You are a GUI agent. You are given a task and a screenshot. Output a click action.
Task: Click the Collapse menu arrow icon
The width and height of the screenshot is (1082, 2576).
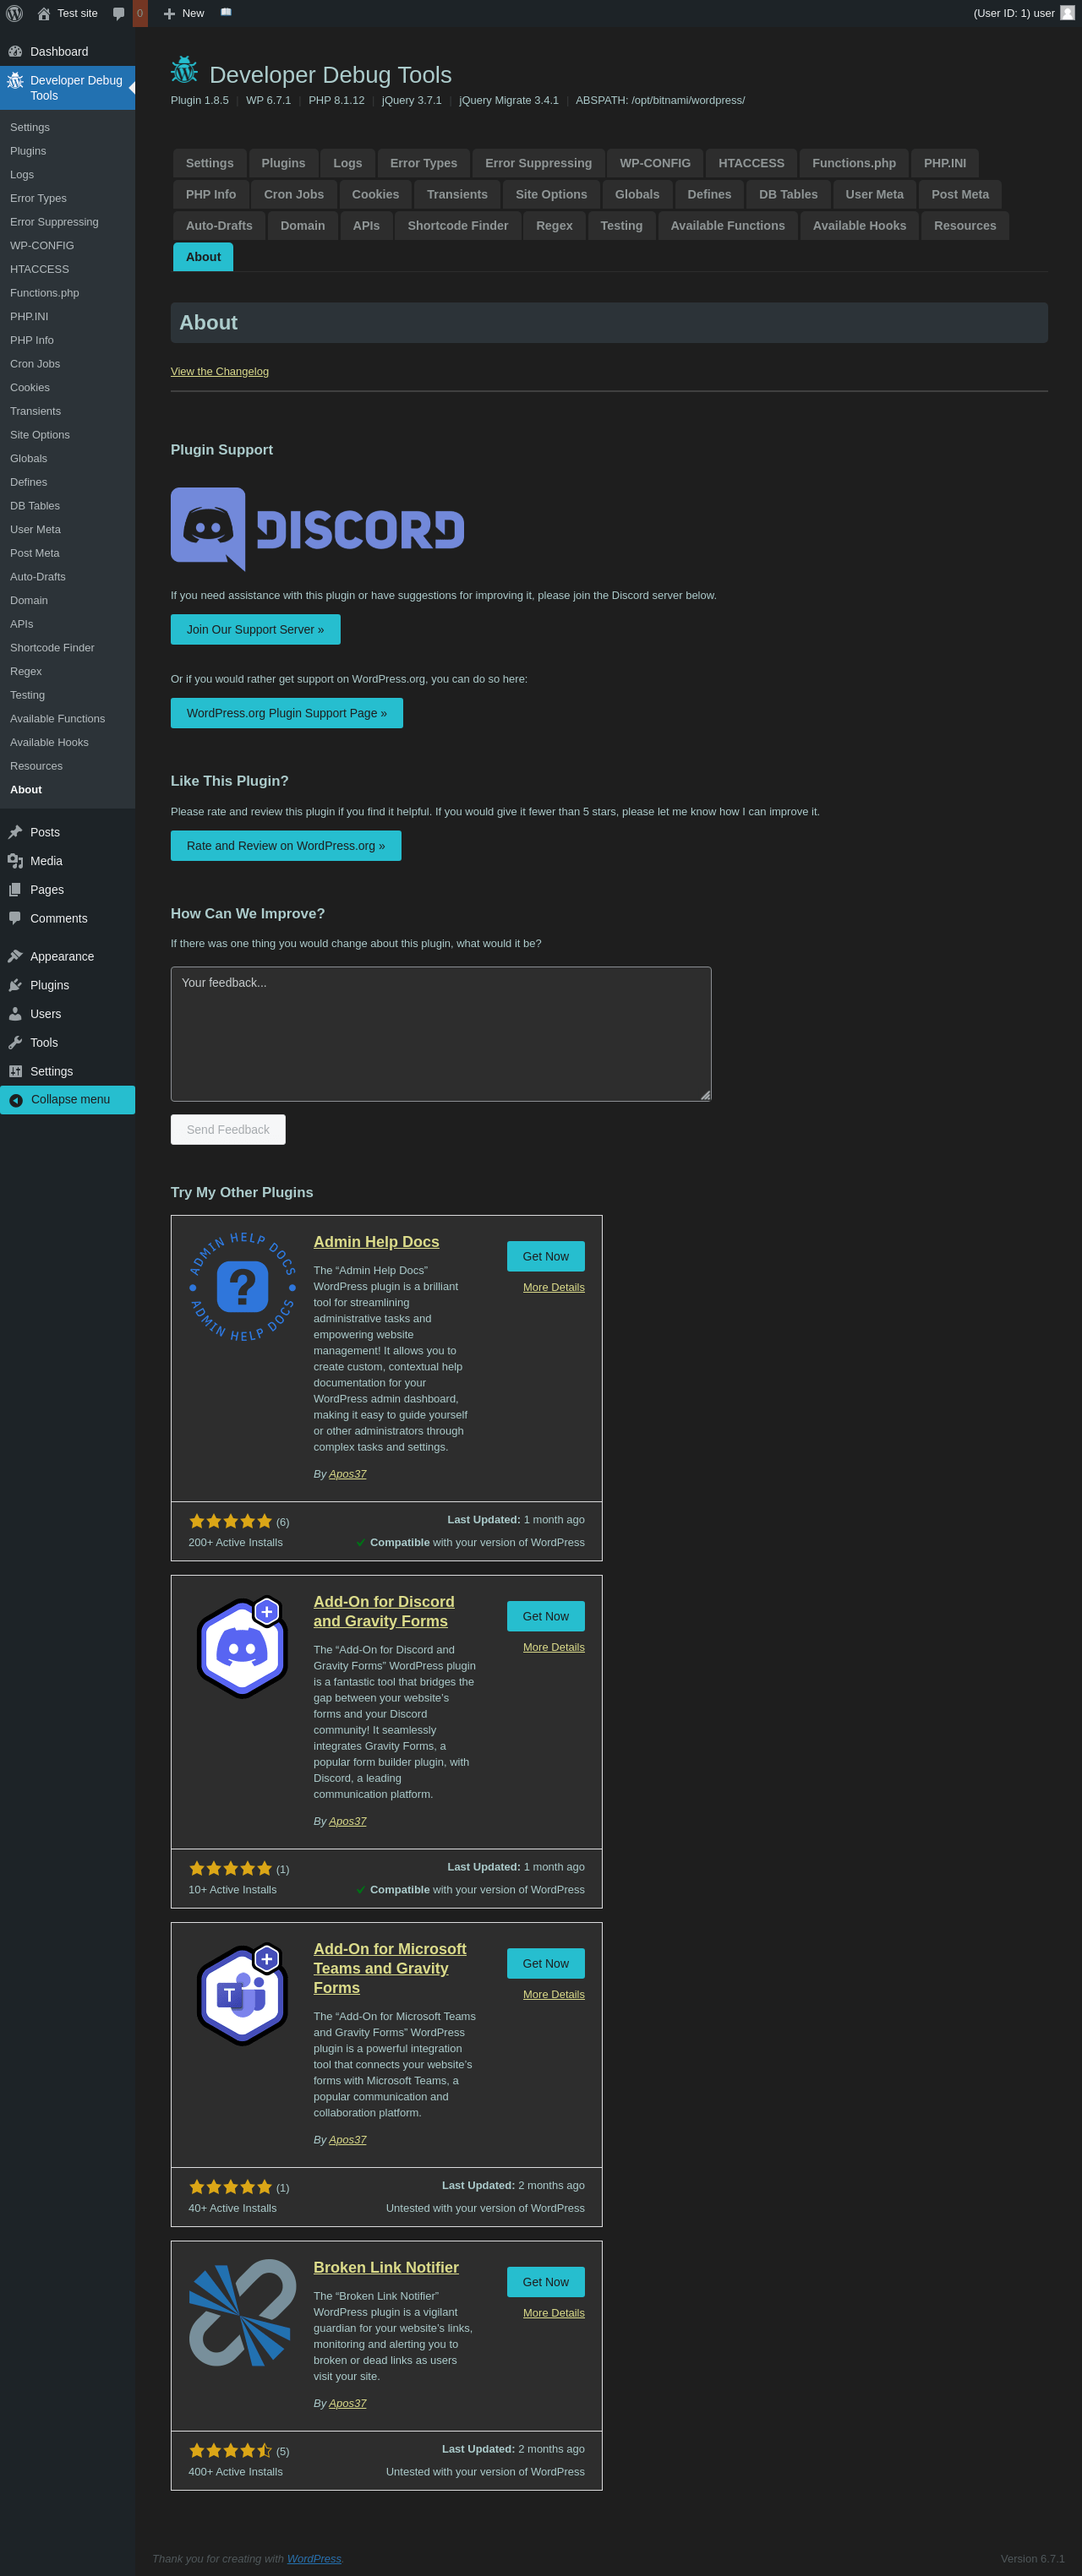point(16,1100)
